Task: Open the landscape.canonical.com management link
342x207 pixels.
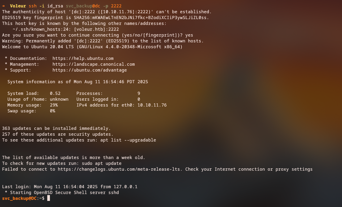Action: pyautogui.click(x=93, y=64)
